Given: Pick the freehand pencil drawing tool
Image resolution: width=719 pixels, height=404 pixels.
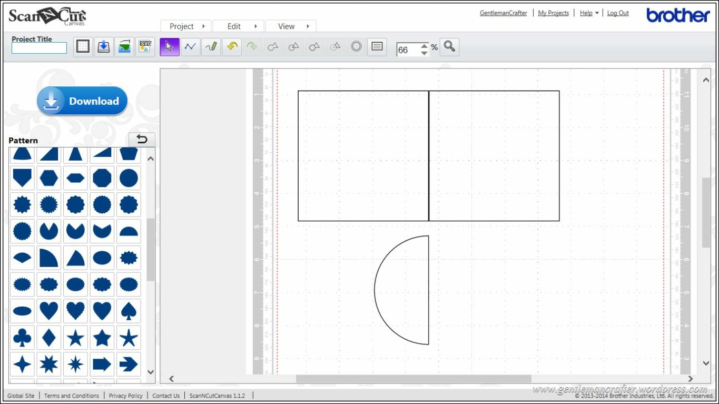Looking at the screenshot, I should pyautogui.click(x=211, y=47).
